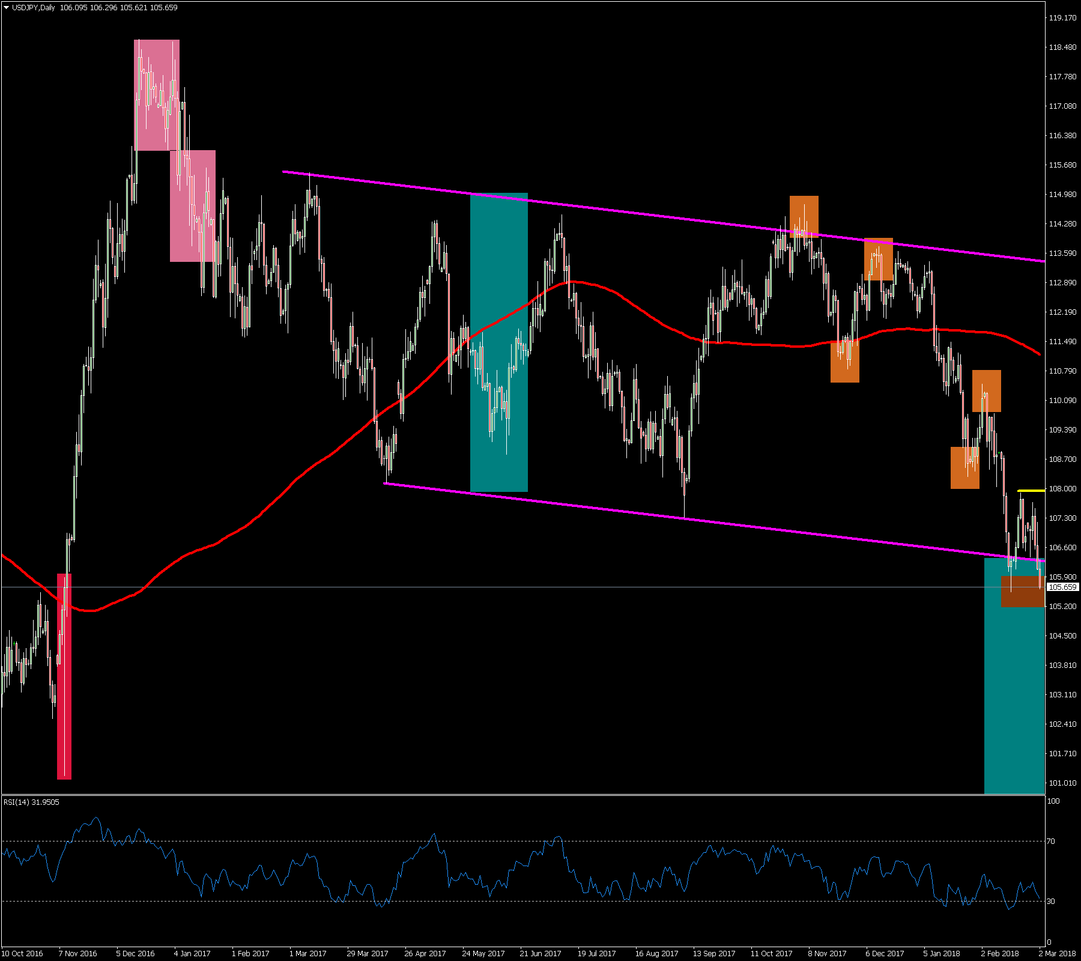Click the divider between chart and RSI panel

[x=522, y=795]
